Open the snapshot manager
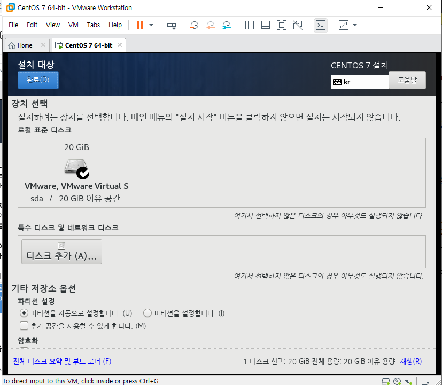 point(227,25)
